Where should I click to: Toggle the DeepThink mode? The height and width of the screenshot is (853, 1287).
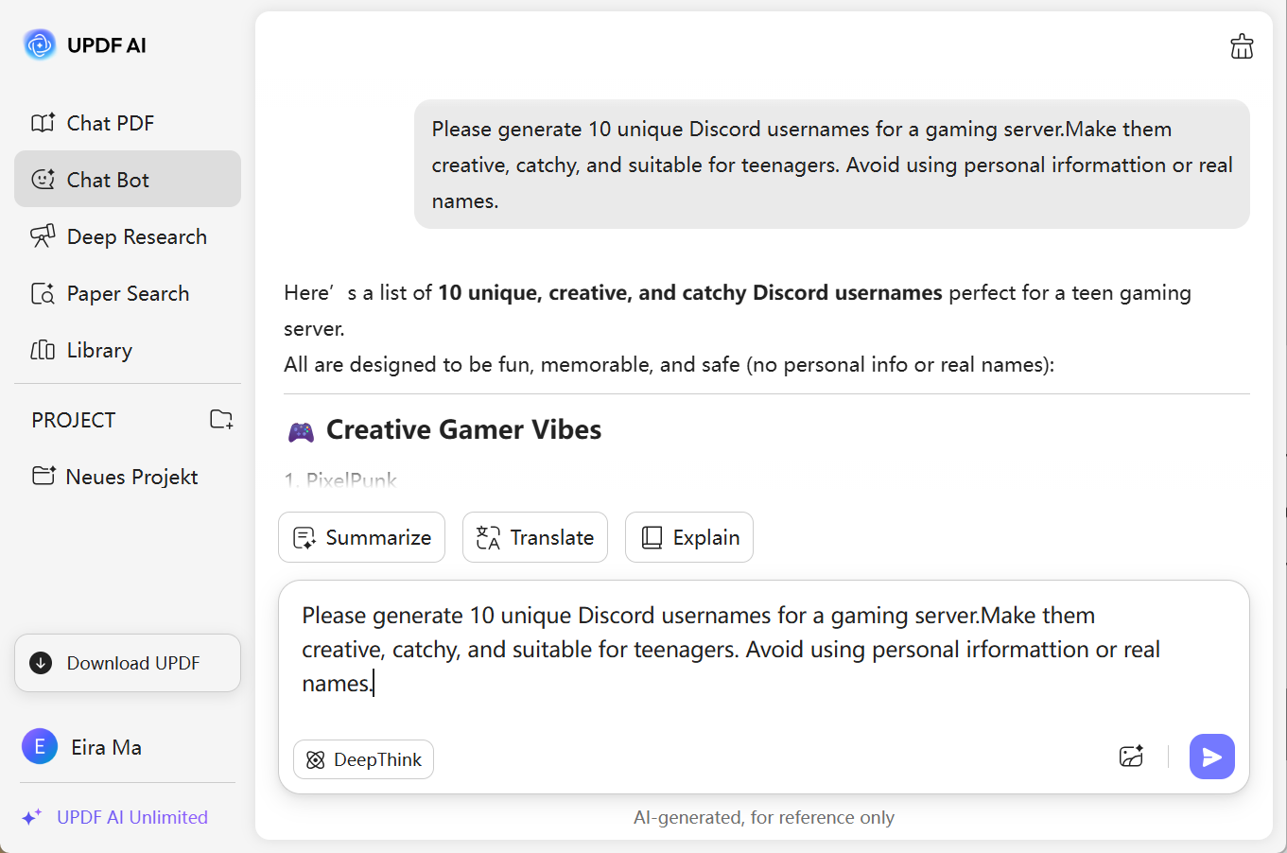[364, 759]
